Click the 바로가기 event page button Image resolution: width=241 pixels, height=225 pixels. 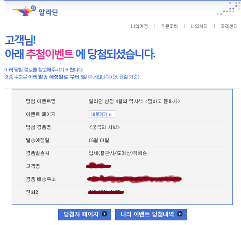click(x=102, y=114)
